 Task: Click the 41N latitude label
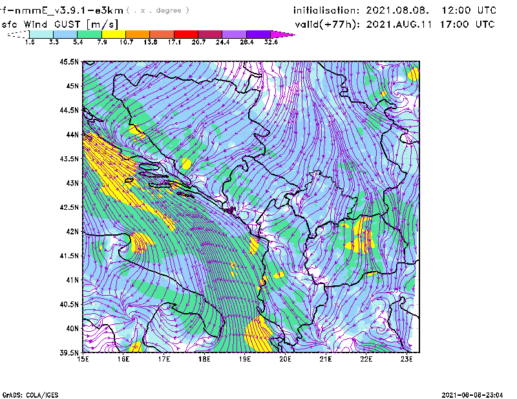(x=72, y=280)
